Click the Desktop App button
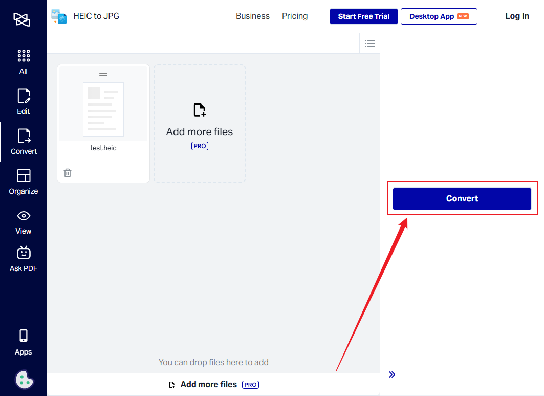 pos(439,16)
